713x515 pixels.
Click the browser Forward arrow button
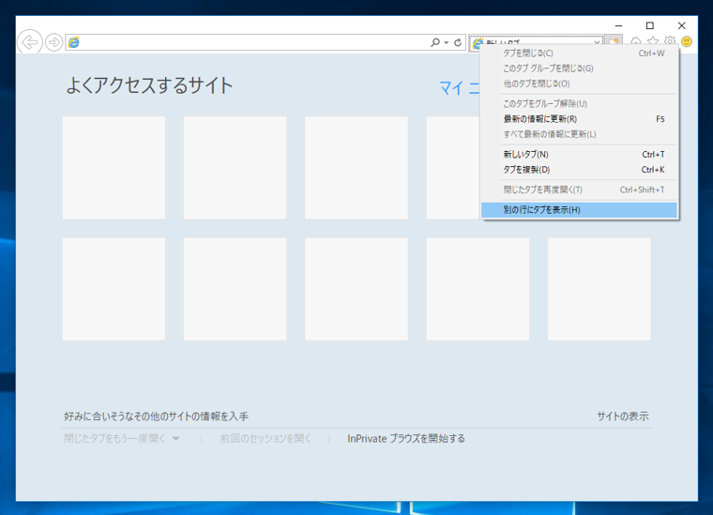(x=54, y=43)
